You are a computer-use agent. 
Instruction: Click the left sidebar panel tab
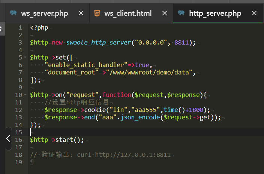coord(2,28)
